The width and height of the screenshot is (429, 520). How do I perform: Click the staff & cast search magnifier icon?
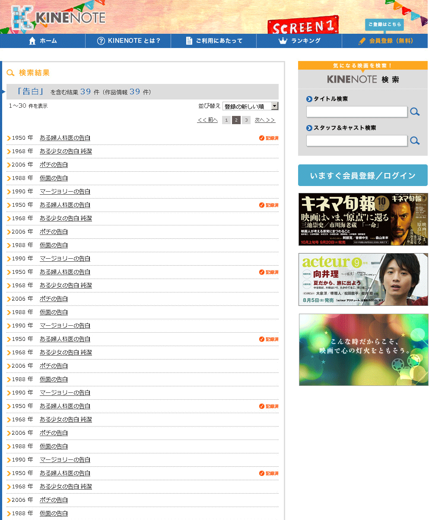point(415,141)
